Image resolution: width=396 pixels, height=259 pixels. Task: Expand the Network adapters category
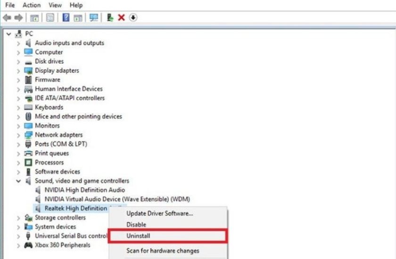[18, 135]
